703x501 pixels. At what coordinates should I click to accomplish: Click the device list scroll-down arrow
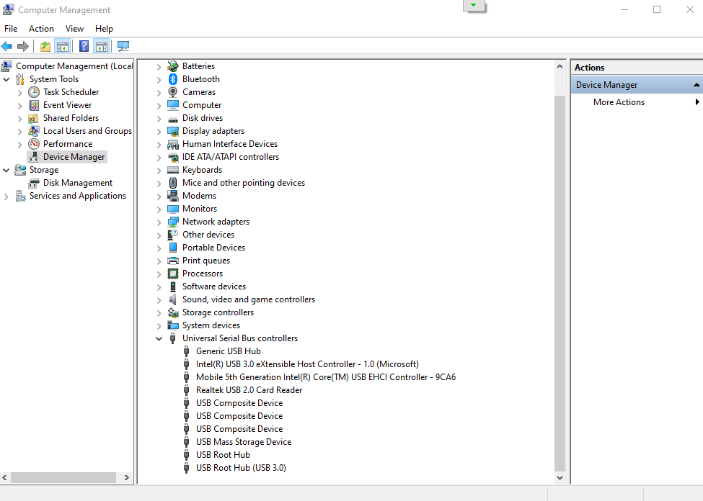click(560, 478)
